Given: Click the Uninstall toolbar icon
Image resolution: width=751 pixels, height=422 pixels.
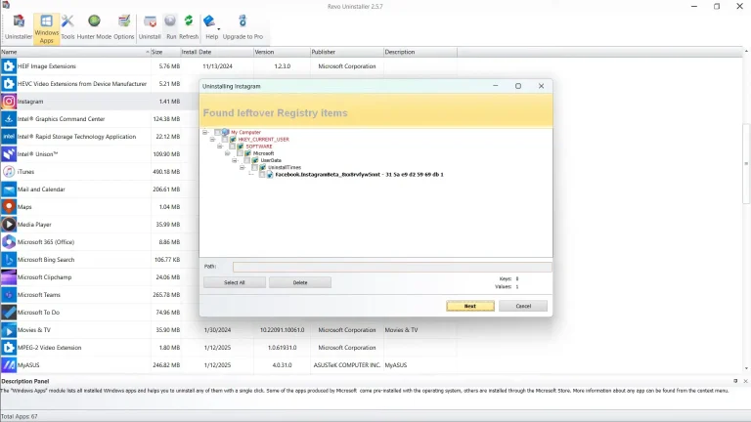Looking at the screenshot, I should [150, 28].
